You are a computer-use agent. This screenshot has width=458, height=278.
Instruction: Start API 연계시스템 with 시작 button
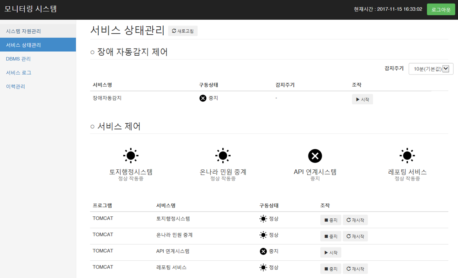point(331,253)
